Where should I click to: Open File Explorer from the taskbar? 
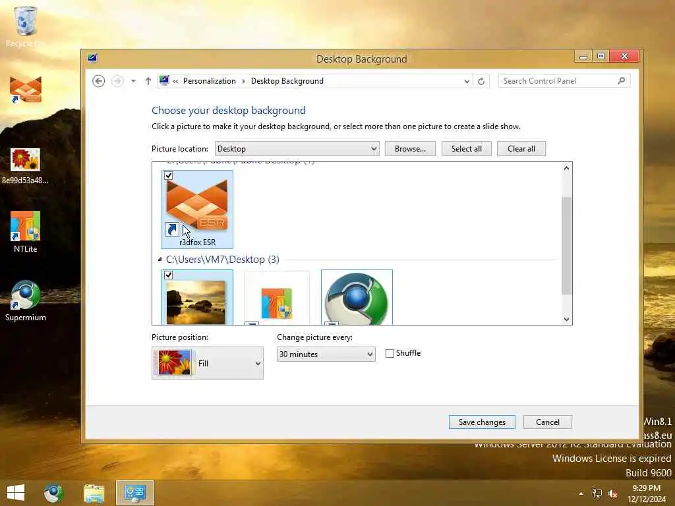pyautogui.click(x=94, y=493)
